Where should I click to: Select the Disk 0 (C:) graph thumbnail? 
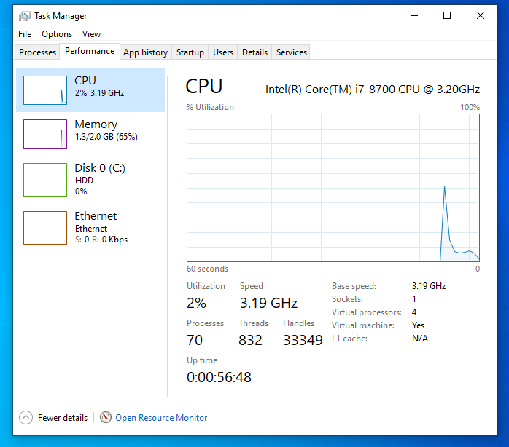coord(45,180)
